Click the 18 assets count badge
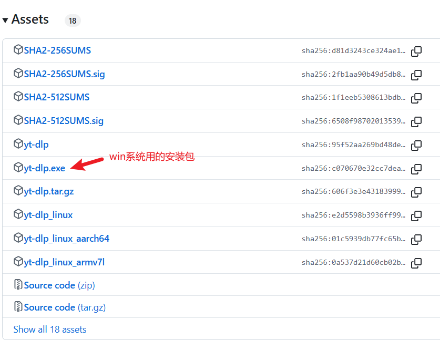The image size is (440, 340). [x=73, y=21]
